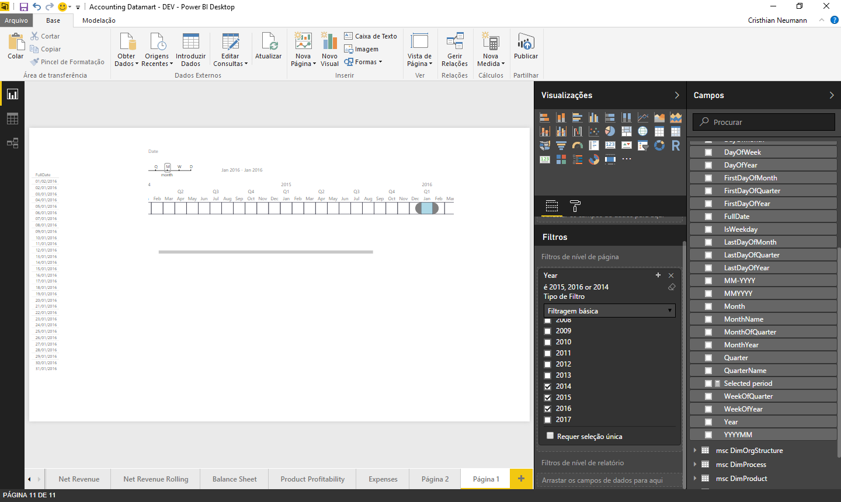The image size is (841, 502).
Task: Select the donut chart visualization
Action: 659,145
